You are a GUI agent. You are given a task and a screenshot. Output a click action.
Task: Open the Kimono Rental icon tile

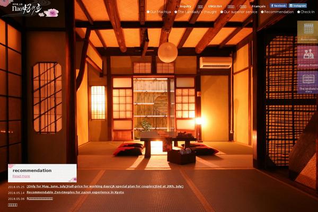click(307, 57)
